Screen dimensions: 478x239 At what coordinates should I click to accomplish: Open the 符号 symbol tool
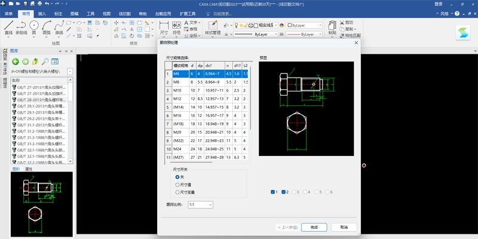(x=176, y=27)
